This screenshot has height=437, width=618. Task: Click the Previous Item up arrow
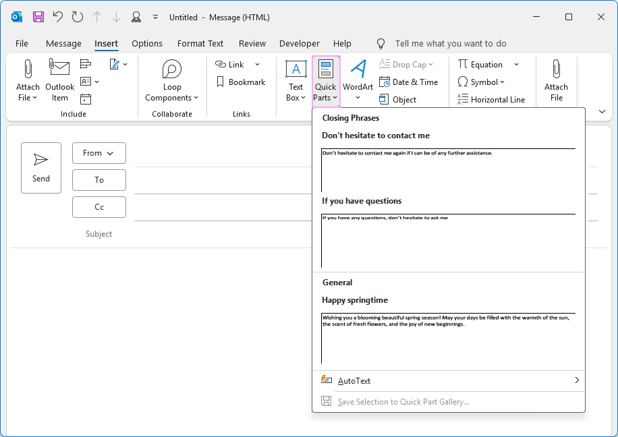96,17
